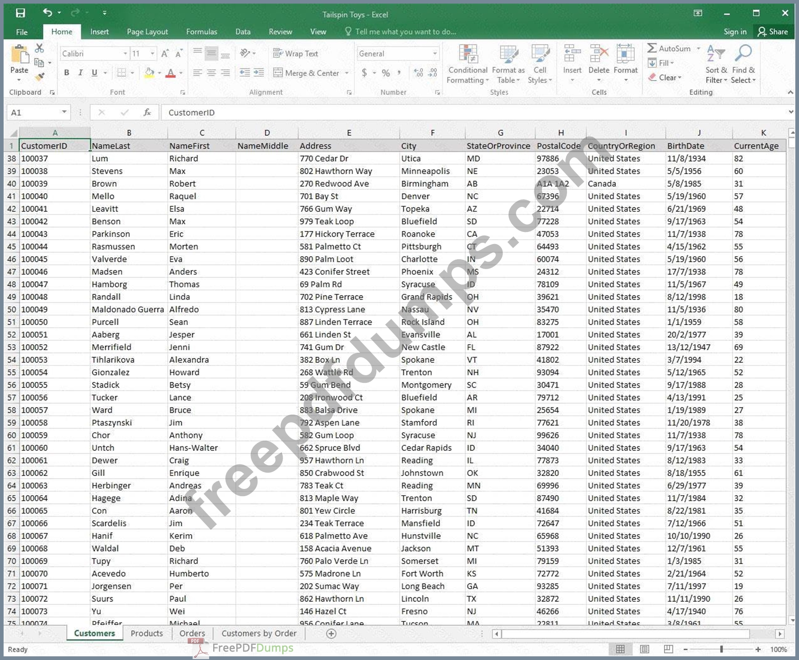Image resolution: width=799 pixels, height=660 pixels.
Task: Open Sort & Filter menu
Action: coord(716,64)
